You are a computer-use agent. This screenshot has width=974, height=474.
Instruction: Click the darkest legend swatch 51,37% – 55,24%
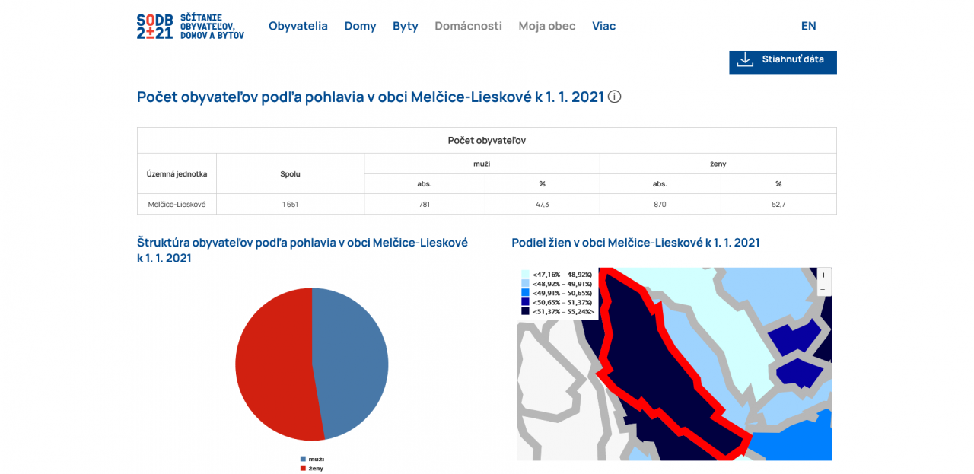[525, 311]
